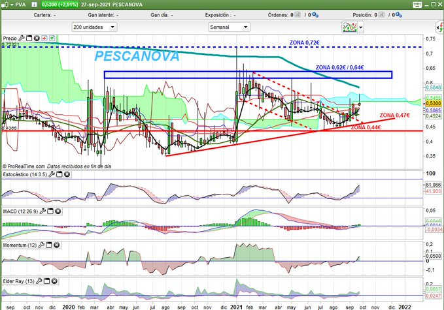
Task: Open the gears icon beside Órdenes
Action: tap(315, 15)
